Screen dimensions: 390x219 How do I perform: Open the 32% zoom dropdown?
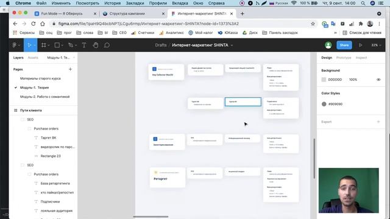376,45
